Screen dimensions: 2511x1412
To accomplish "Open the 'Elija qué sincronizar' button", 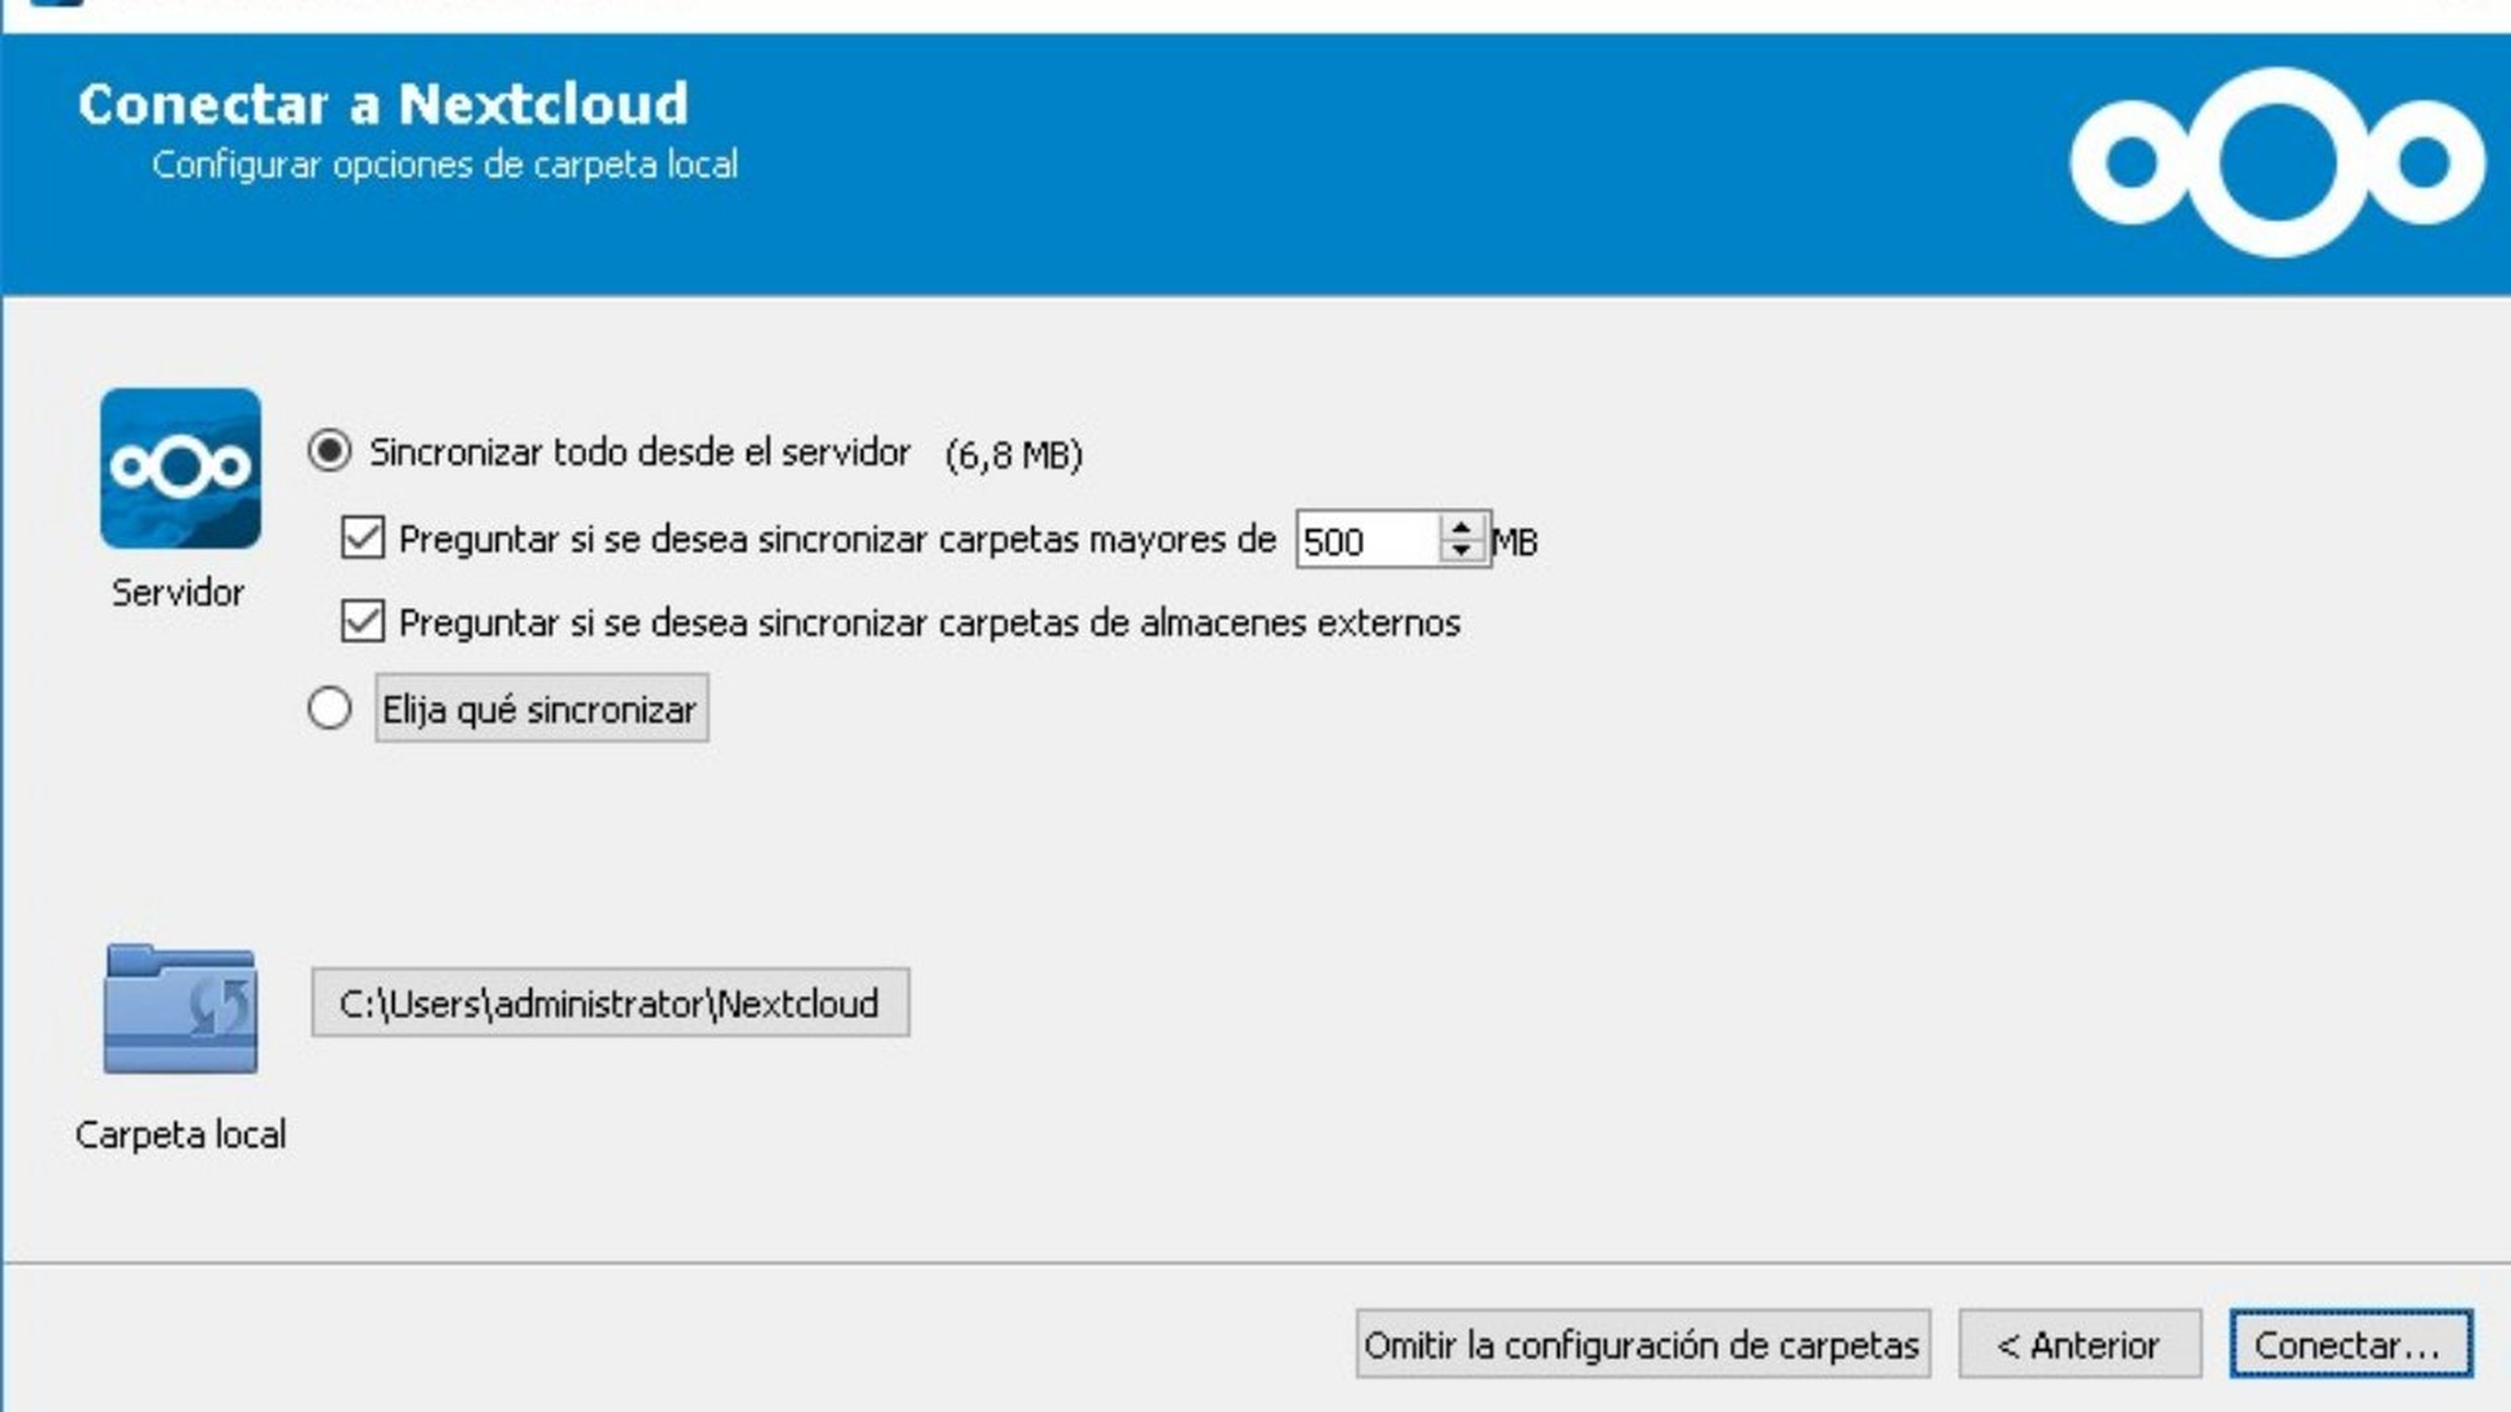I will click(542, 709).
